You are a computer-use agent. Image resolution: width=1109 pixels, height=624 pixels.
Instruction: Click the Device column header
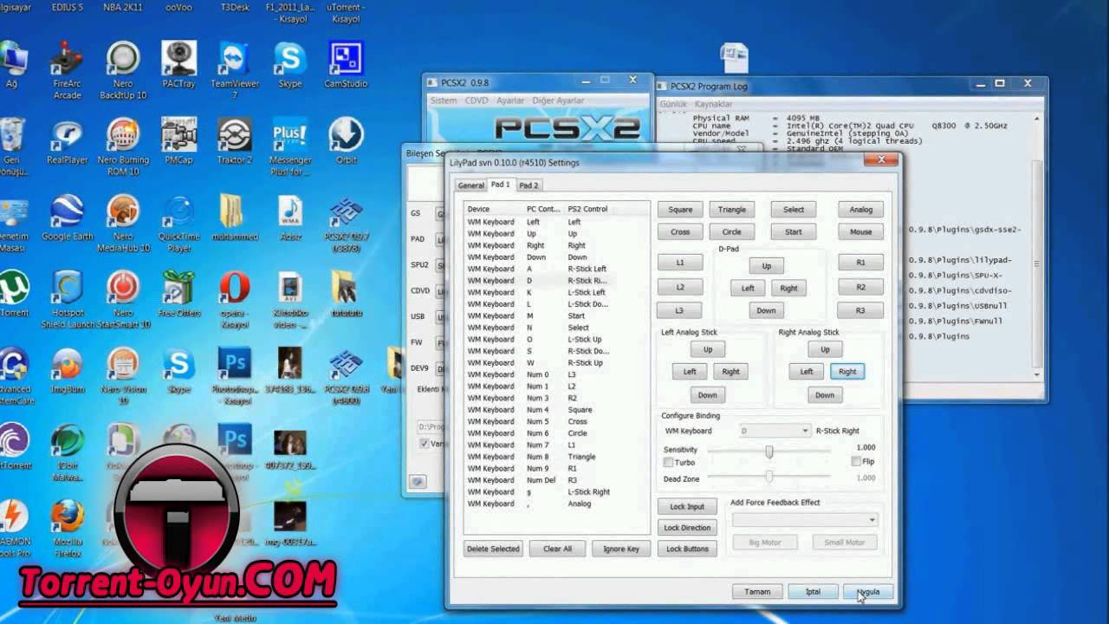494,209
